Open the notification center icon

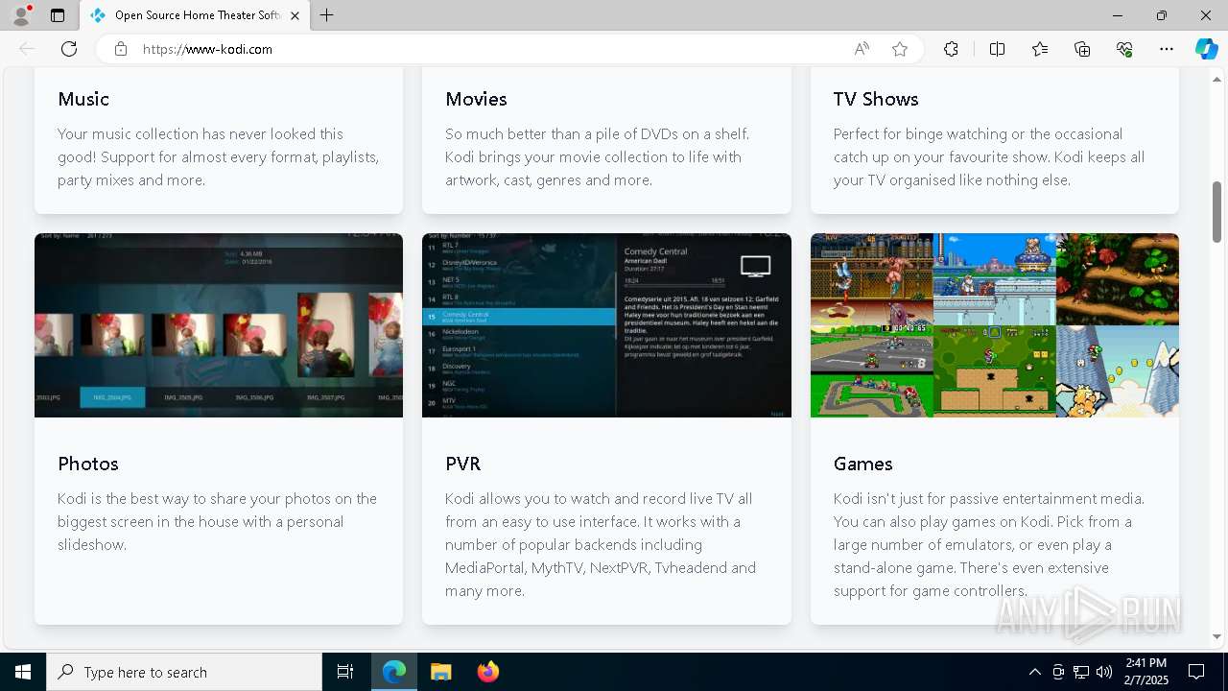click(1196, 672)
